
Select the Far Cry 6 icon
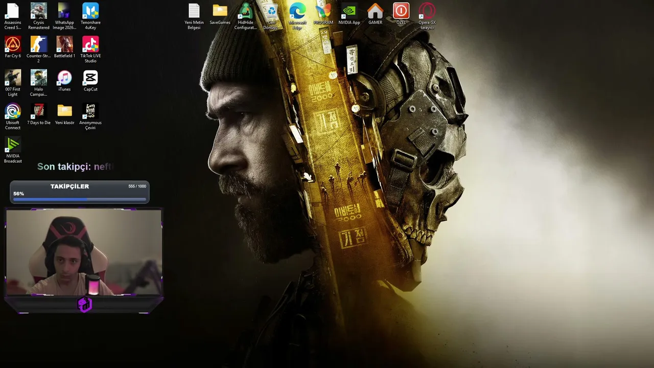[x=13, y=47]
